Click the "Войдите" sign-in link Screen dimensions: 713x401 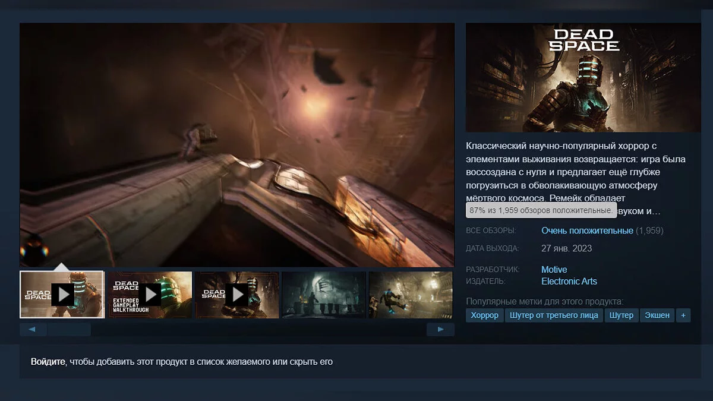coord(48,361)
